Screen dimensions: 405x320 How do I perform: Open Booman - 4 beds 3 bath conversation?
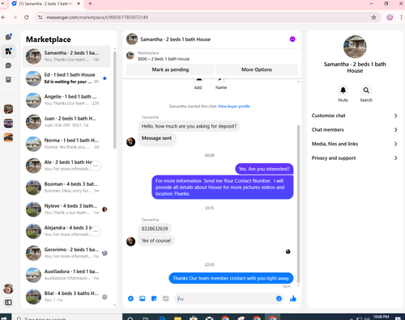66,187
